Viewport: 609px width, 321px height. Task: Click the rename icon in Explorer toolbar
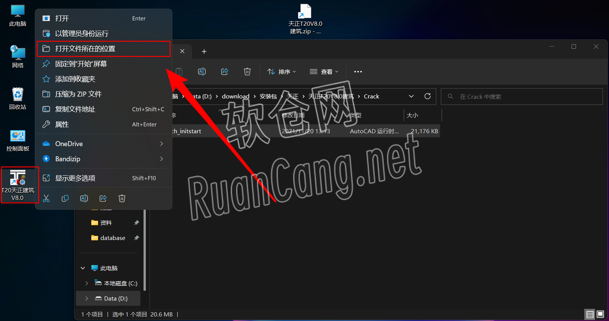[202, 72]
